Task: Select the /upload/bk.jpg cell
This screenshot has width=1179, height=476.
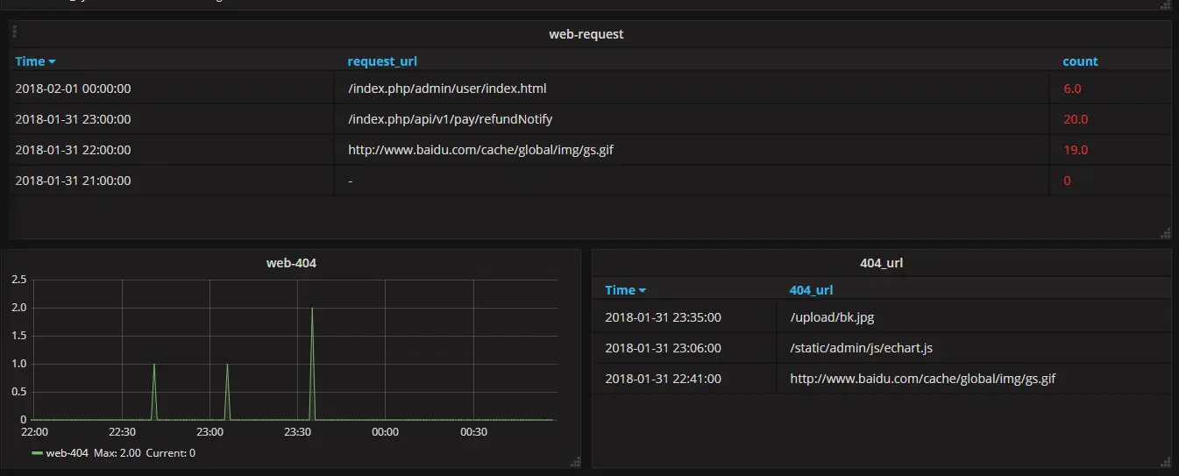Action: (827, 317)
